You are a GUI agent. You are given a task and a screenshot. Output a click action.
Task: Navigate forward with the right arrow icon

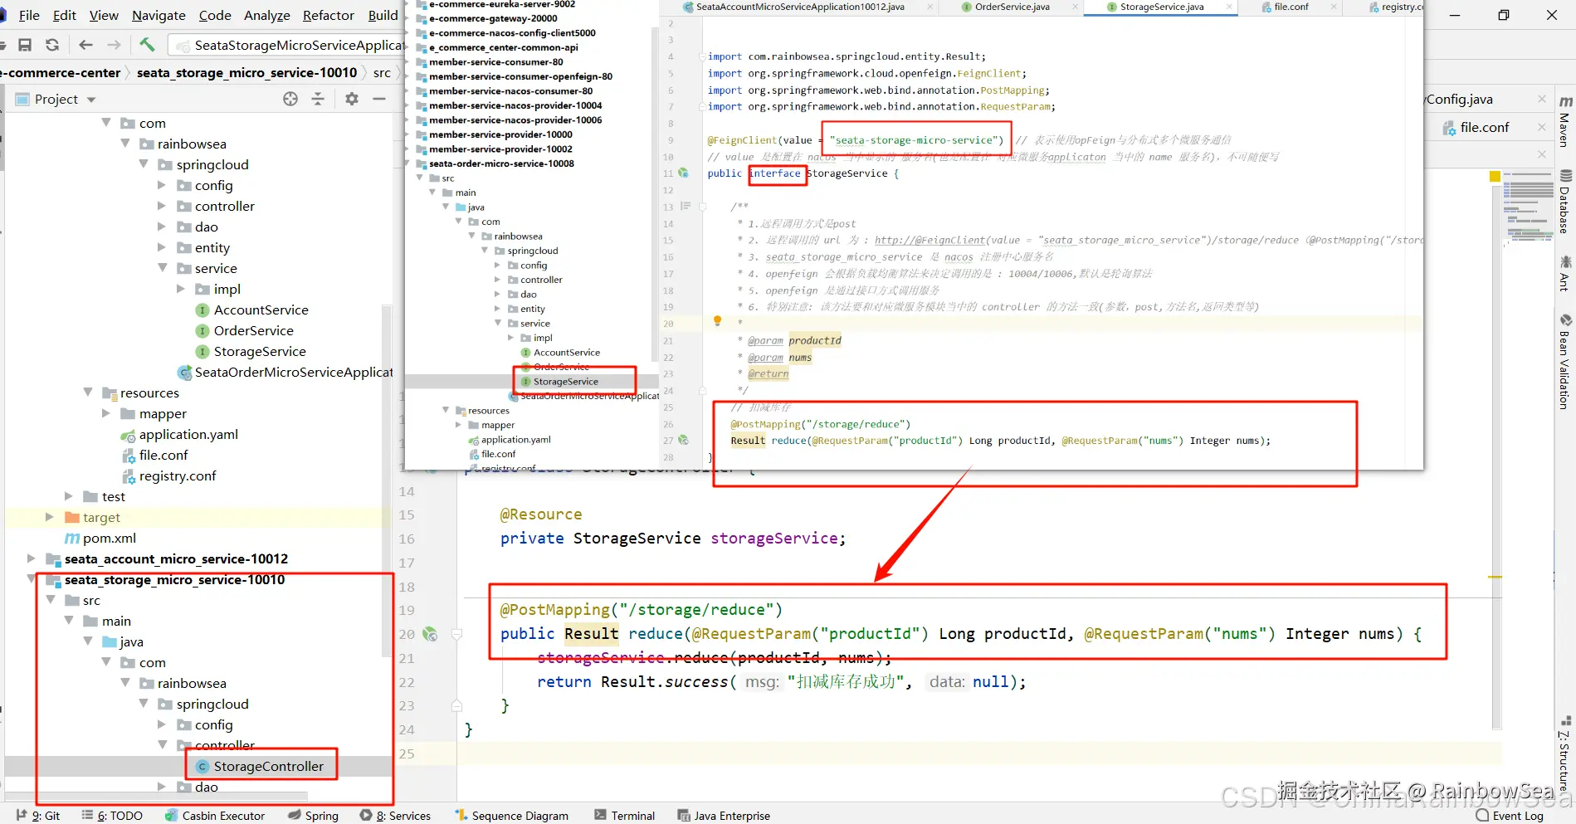pyautogui.click(x=114, y=45)
